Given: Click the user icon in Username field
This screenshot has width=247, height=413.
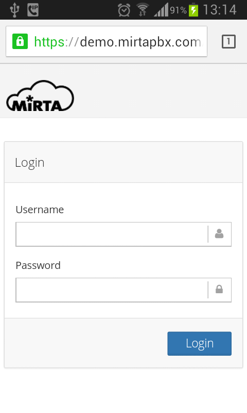Looking at the screenshot, I should (219, 234).
